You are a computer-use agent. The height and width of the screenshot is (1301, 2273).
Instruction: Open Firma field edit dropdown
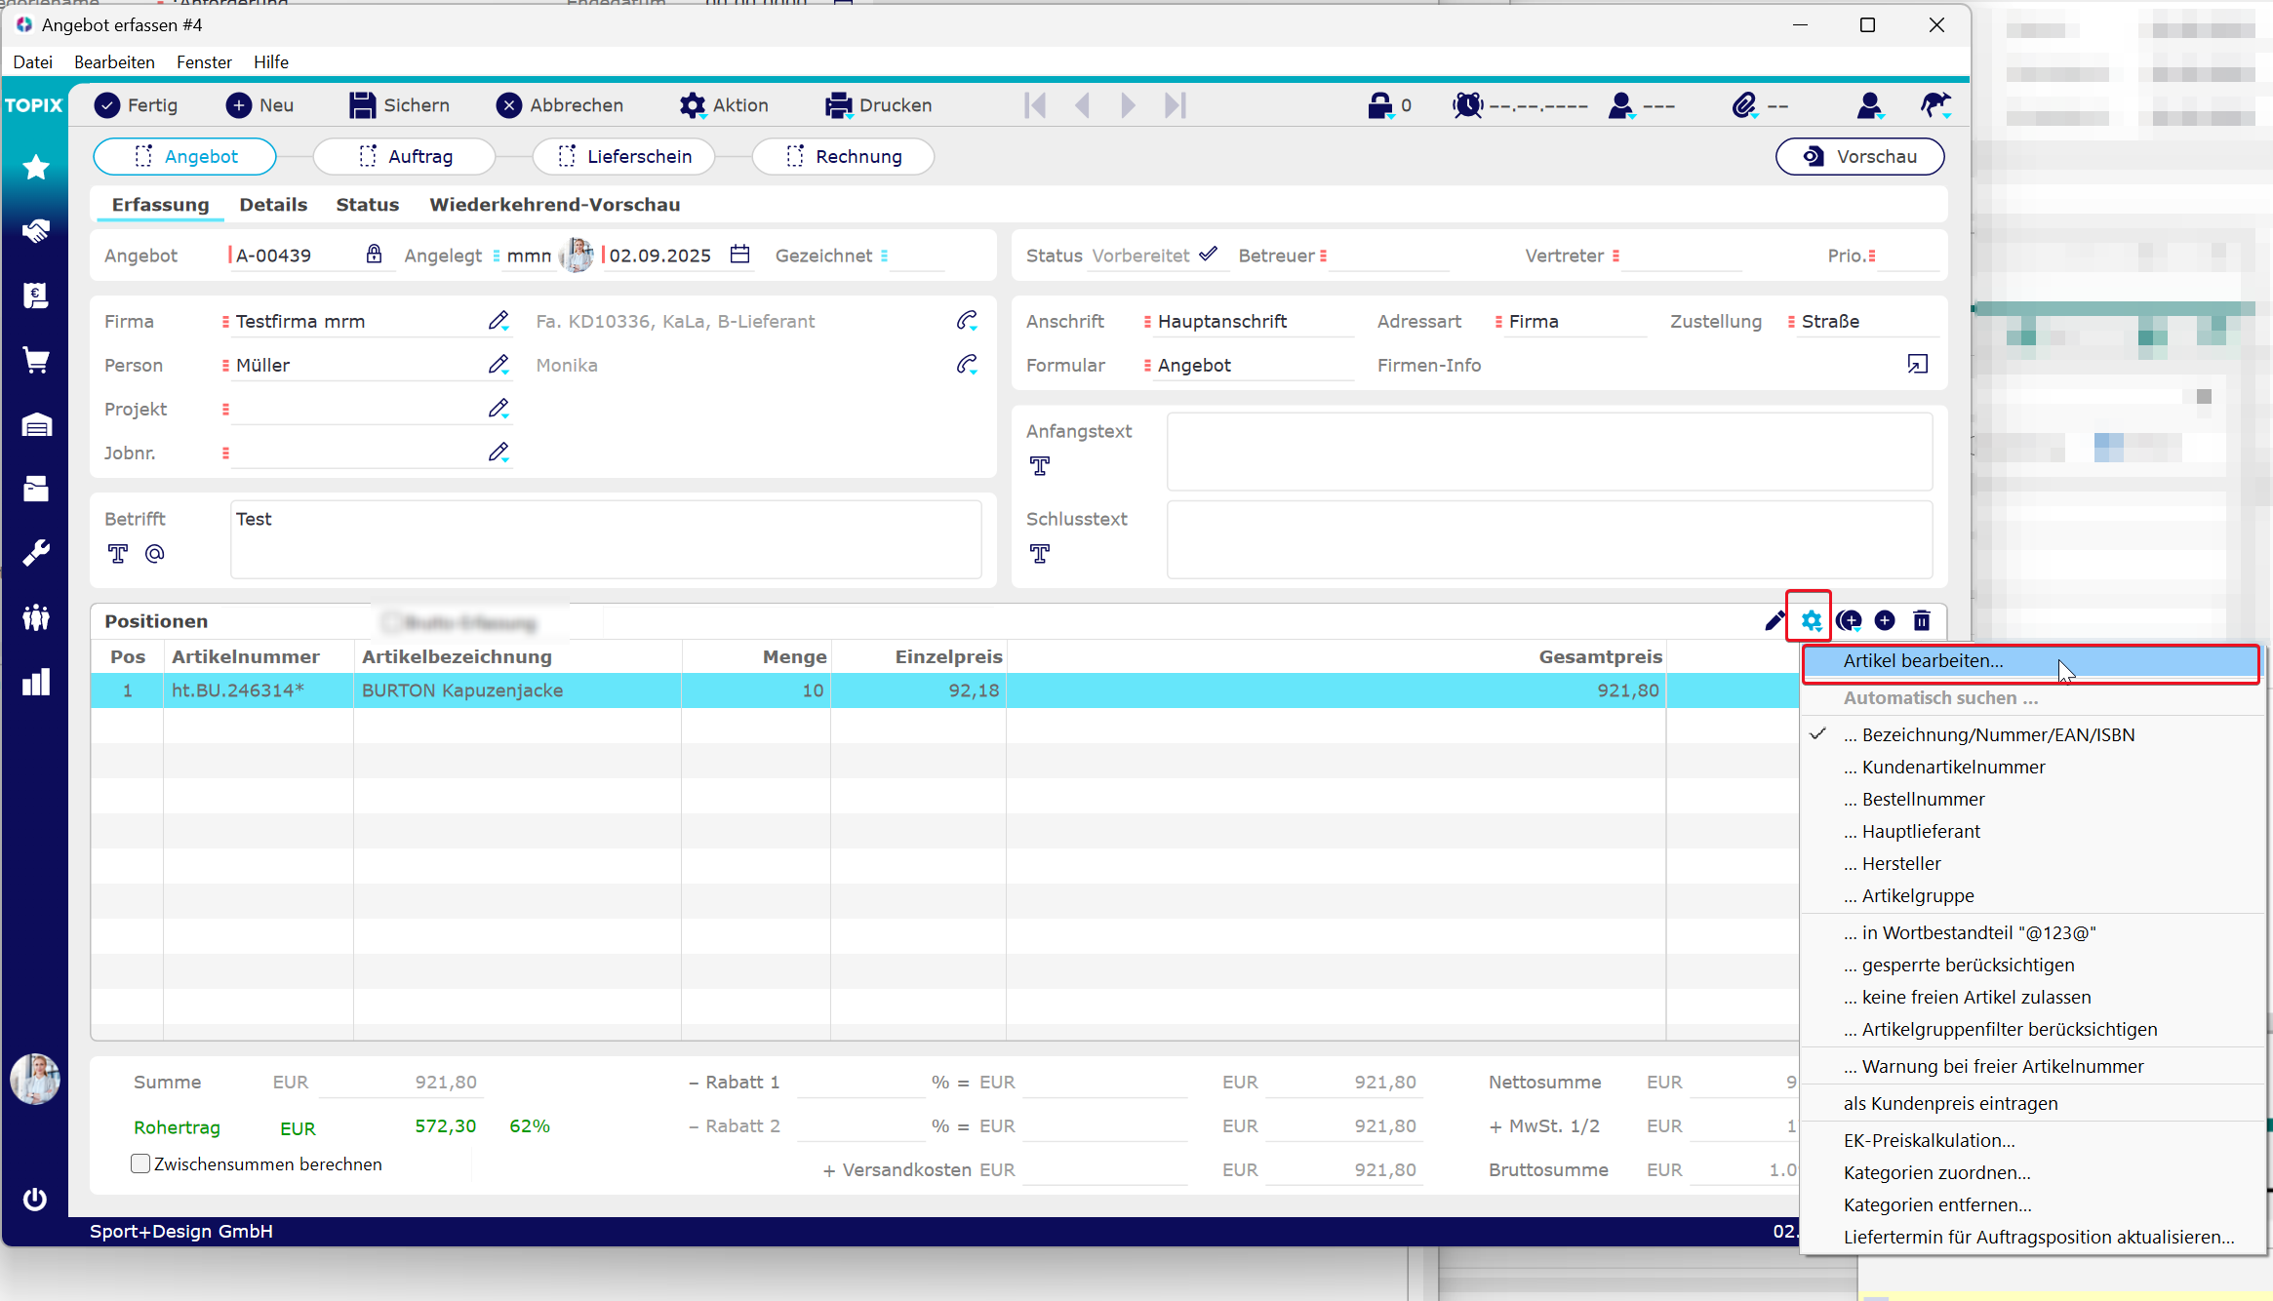tap(498, 321)
